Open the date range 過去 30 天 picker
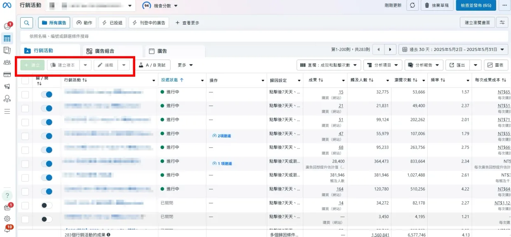Screen dimensions: 511x237 tap(453, 50)
